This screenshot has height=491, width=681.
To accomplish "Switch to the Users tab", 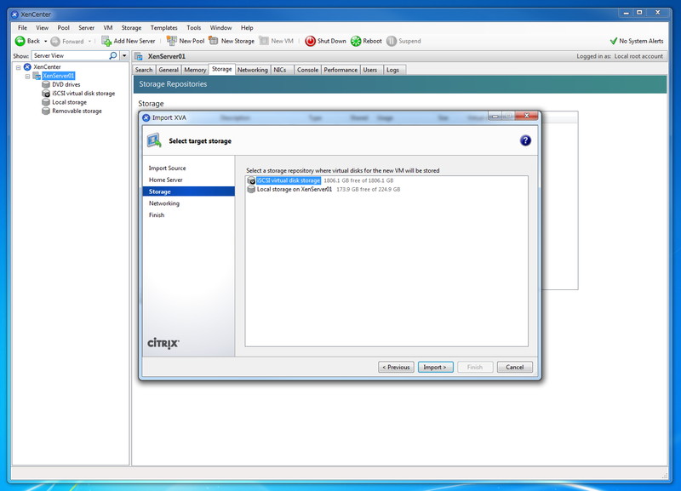I will [370, 70].
